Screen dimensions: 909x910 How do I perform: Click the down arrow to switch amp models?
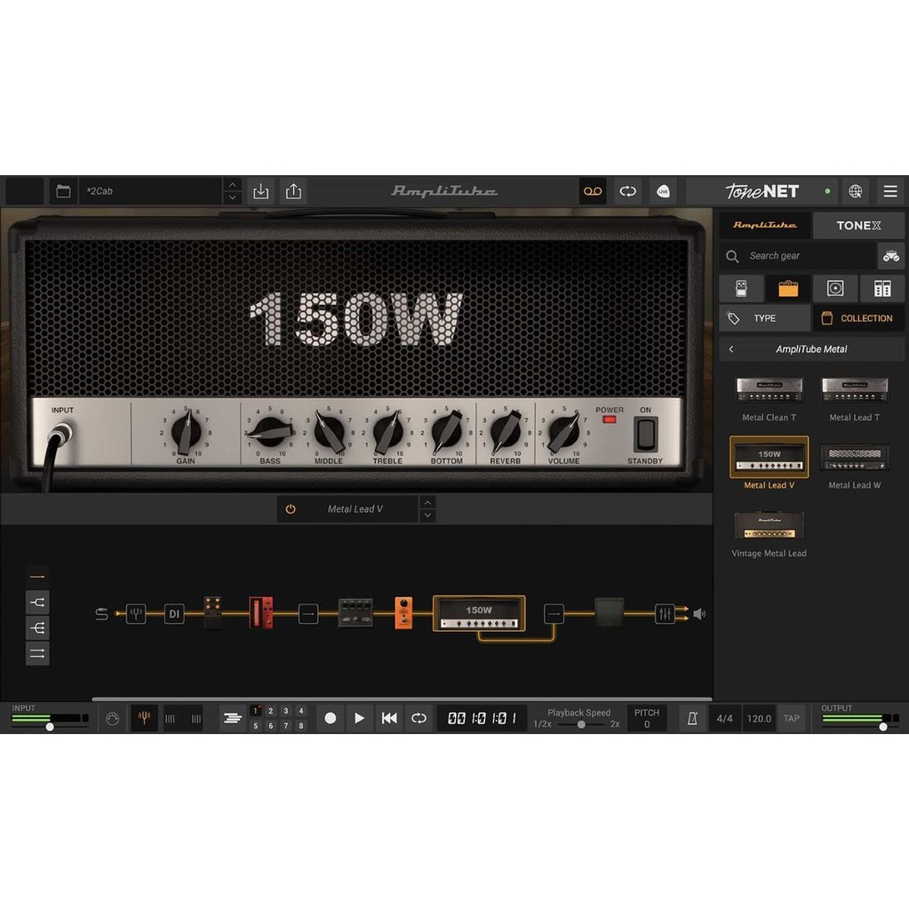(x=427, y=515)
